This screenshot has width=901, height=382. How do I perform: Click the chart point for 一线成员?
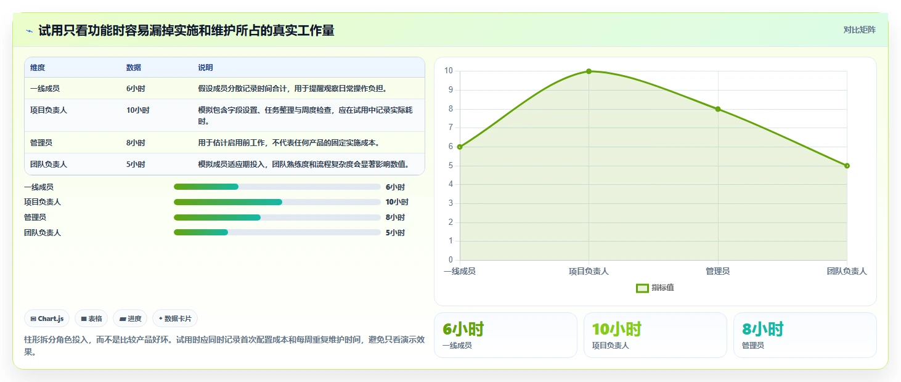[x=460, y=147]
